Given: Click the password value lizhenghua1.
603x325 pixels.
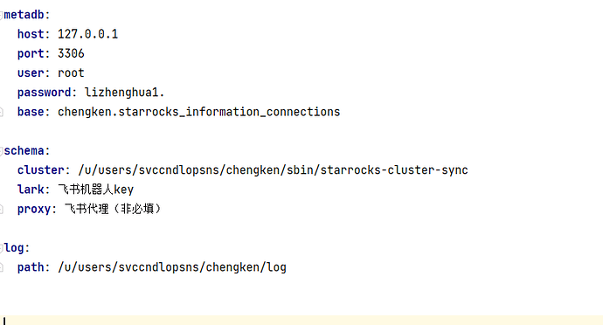Looking at the screenshot, I should click(x=124, y=93).
